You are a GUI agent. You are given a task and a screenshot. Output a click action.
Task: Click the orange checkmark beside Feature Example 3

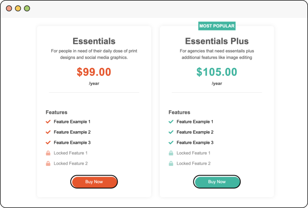(48, 143)
